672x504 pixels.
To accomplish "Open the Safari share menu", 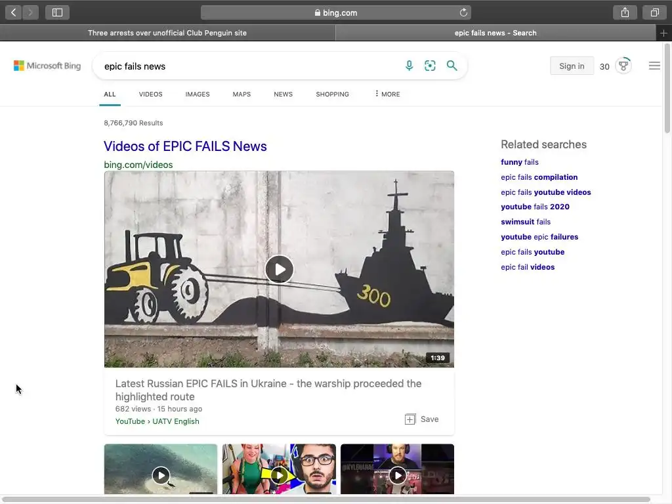I will pos(625,12).
